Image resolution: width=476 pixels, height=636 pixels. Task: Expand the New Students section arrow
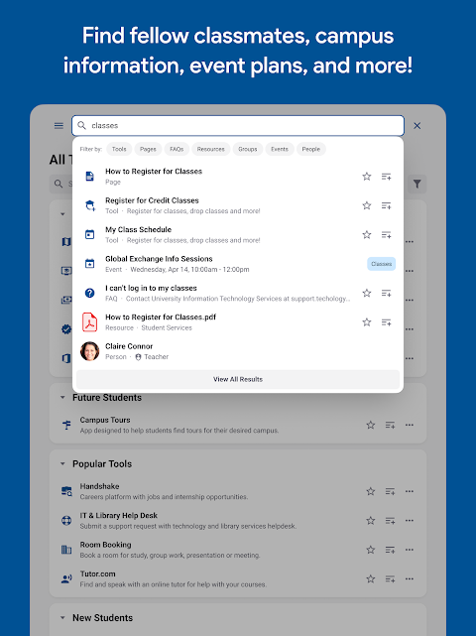click(x=62, y=618)
